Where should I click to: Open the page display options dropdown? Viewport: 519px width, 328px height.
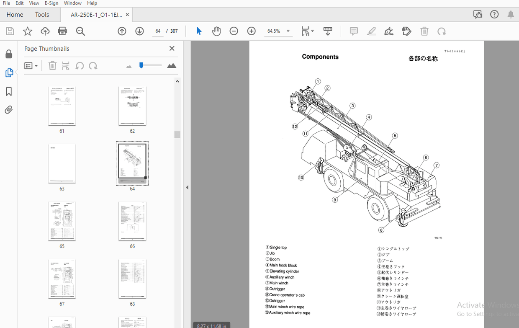point(308,31)
